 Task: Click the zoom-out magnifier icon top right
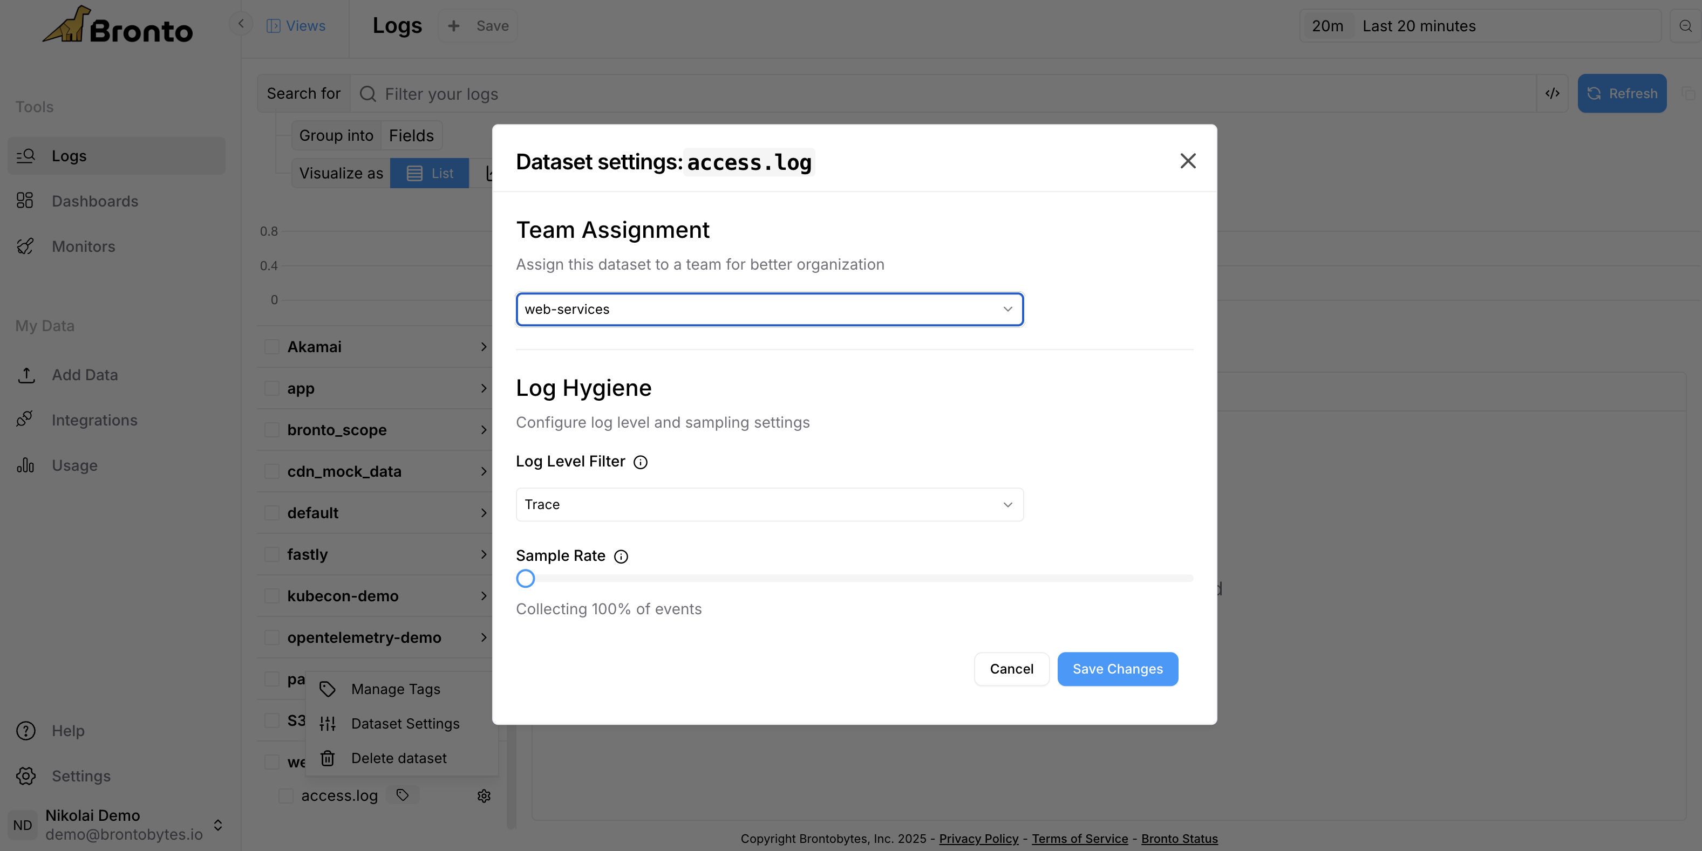1685,26
